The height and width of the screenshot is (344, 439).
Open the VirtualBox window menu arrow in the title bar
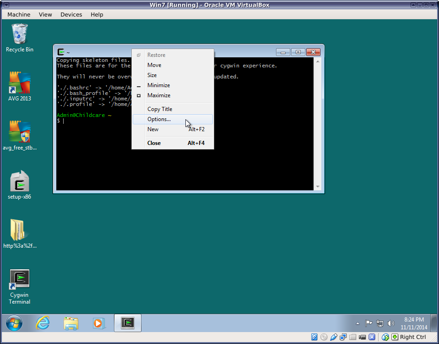click(6, 5)
